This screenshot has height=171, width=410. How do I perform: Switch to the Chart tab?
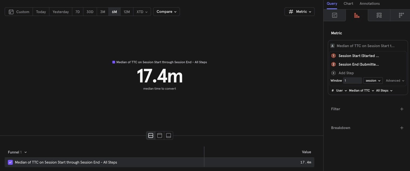[x=348, y=3]
